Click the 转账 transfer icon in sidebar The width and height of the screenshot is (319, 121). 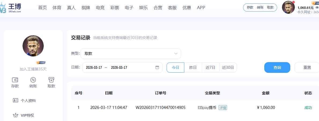point(33,80)
